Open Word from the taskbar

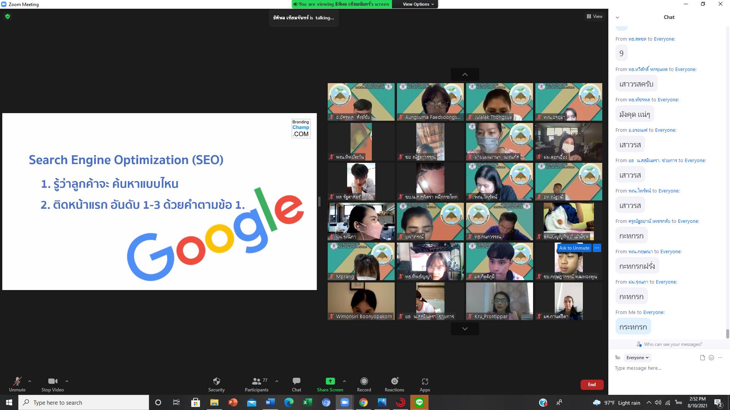click(270, 402)
